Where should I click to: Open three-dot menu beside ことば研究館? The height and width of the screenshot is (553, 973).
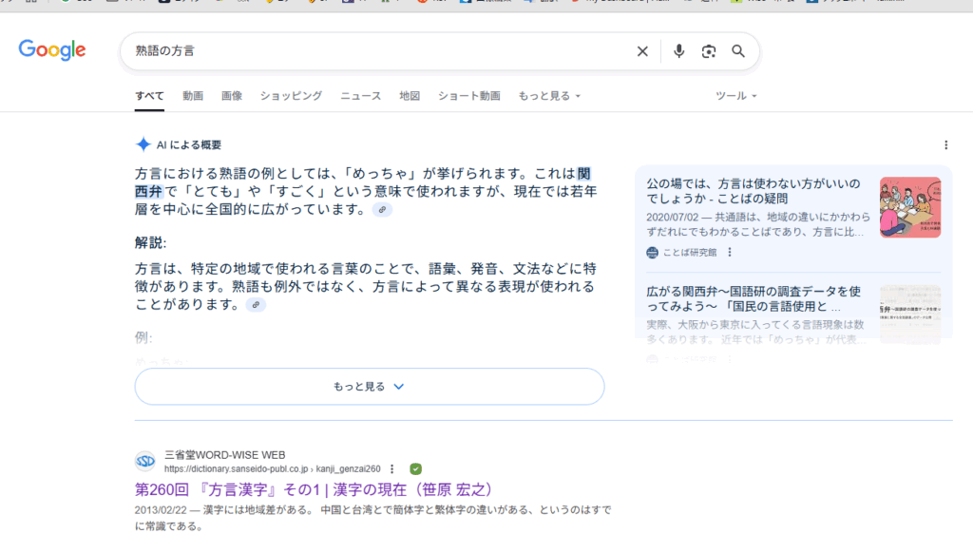tap(730, 253)
